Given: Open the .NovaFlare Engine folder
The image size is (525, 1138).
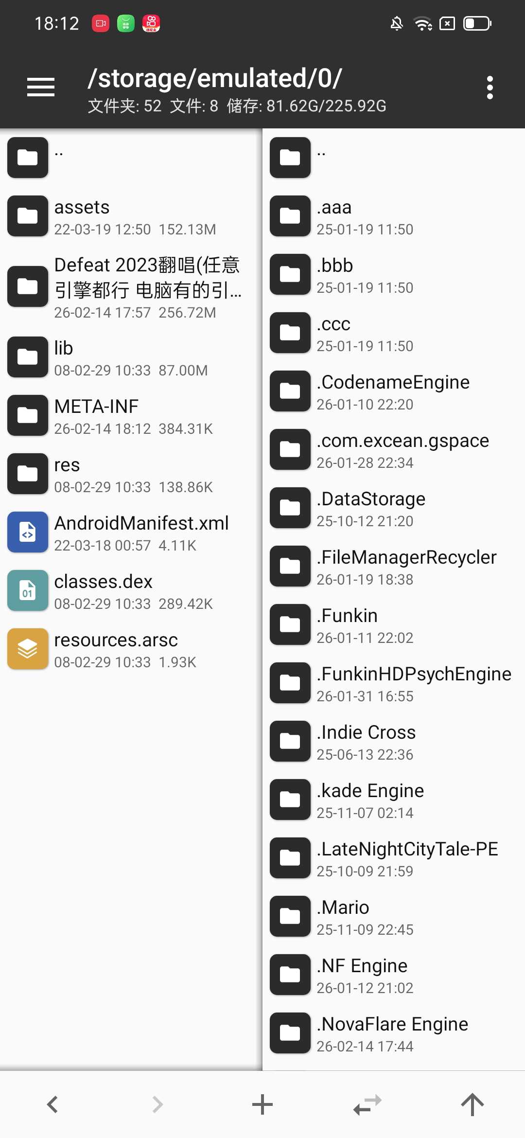Looking at the screenshot, I should [392, 1033].
